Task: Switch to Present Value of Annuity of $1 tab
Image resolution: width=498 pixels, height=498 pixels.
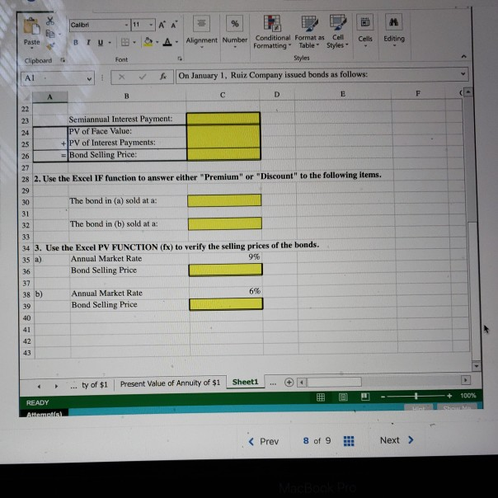Action: click(170, 383)
